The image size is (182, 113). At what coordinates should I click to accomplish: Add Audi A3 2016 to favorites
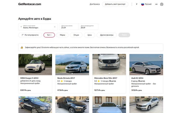(x=160, y=56)
